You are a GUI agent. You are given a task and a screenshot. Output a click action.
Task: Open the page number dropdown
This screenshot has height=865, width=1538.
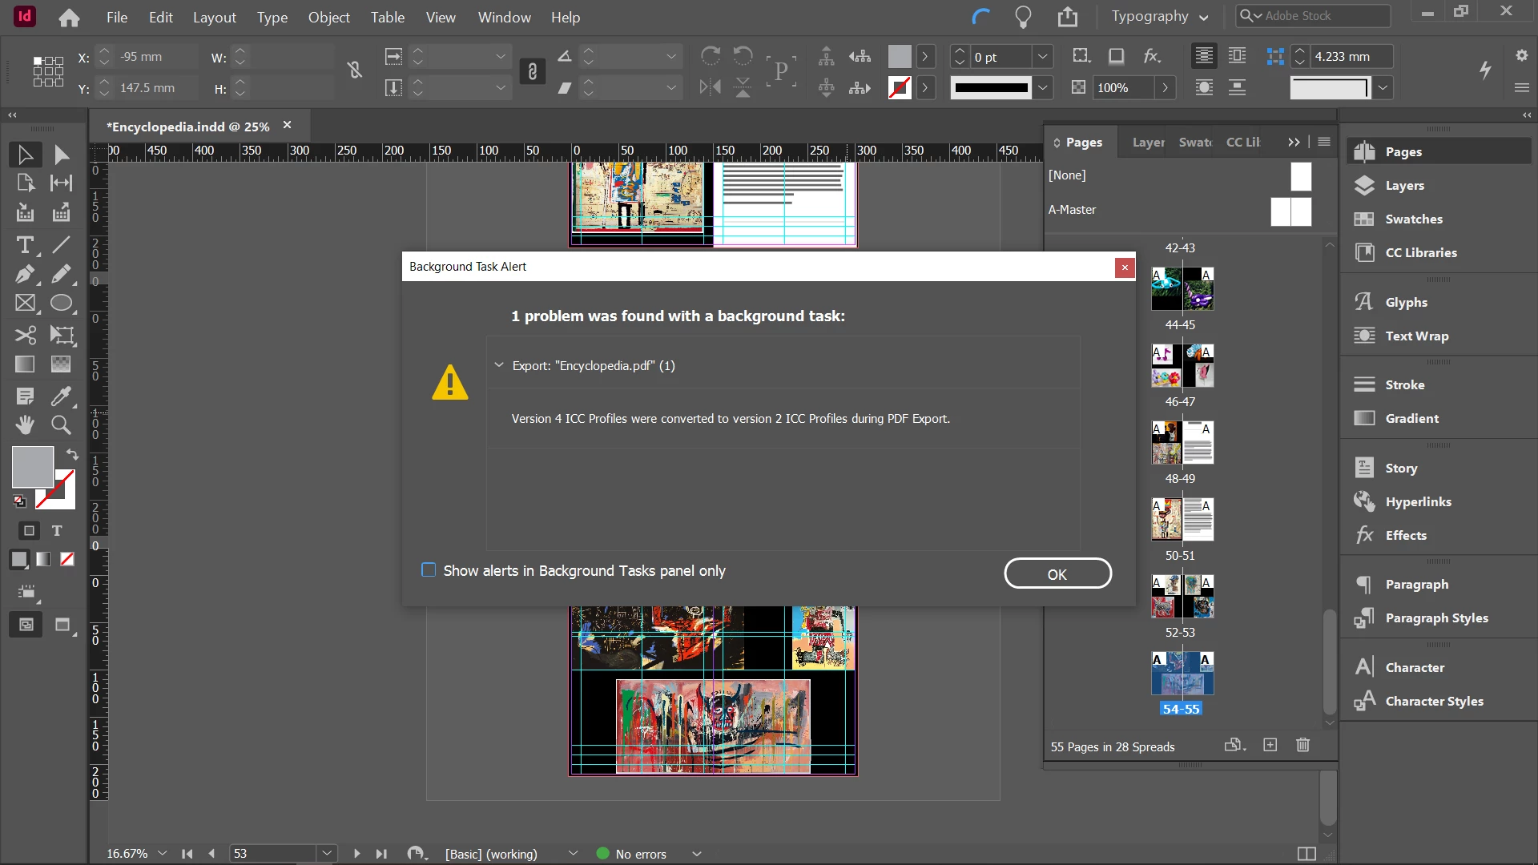326,854
